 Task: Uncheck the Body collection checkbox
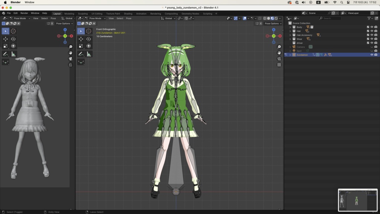(x=368, y=27)
